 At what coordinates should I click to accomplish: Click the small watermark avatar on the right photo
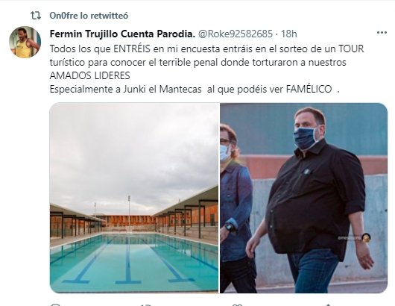click(366, 237)
